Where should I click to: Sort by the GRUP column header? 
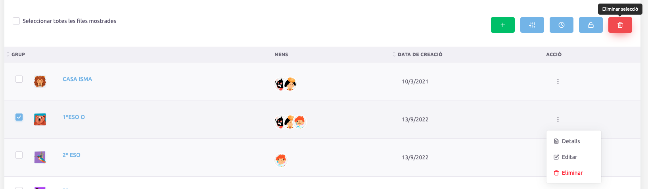(x=18, y=55)
